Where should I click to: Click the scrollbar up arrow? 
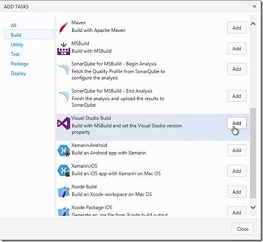253,24
